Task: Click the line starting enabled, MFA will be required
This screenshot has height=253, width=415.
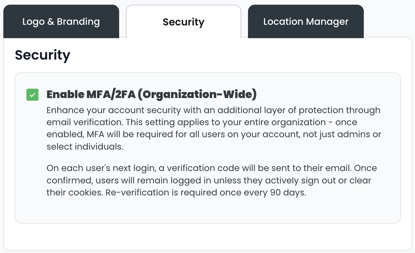Action: pos(214,135)
